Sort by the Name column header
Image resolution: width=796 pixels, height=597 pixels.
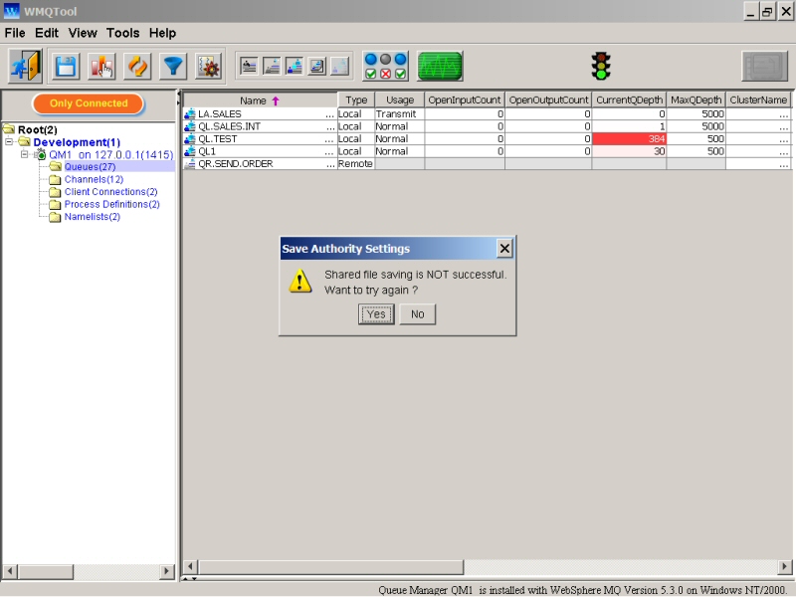click(x=260, y=100)
